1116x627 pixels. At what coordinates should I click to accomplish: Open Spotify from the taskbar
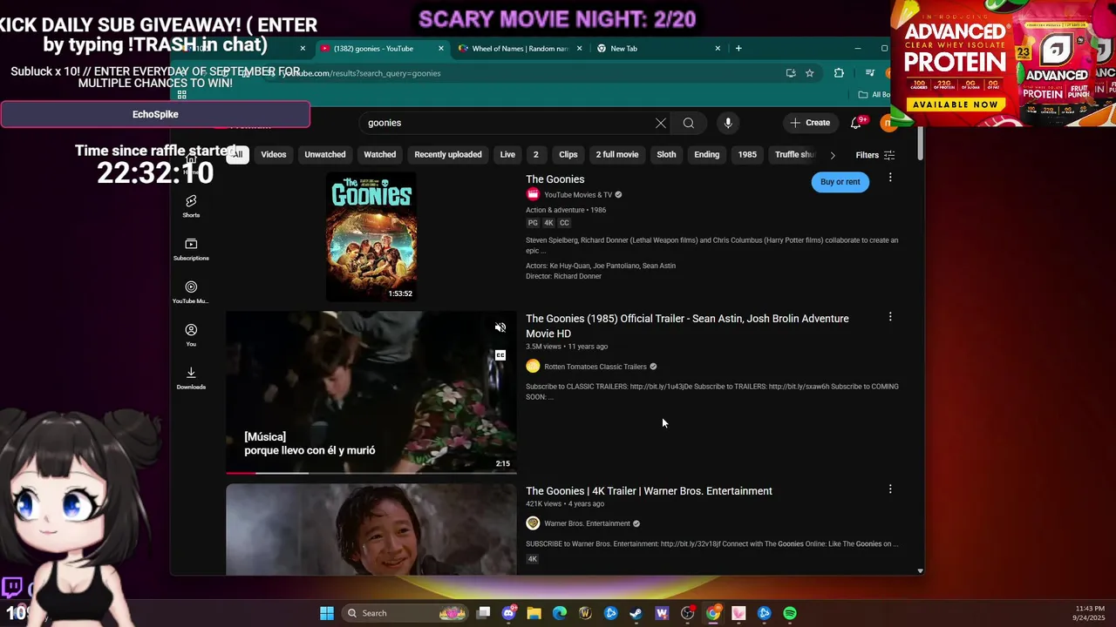(x=790, y=613)
